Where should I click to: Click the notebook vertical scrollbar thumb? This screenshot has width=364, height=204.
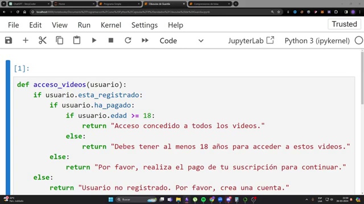362,78
